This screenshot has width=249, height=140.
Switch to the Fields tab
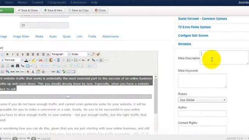(x=92, y=37)
